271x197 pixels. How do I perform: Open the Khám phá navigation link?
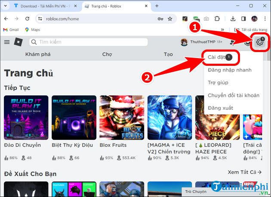(38, 54)
